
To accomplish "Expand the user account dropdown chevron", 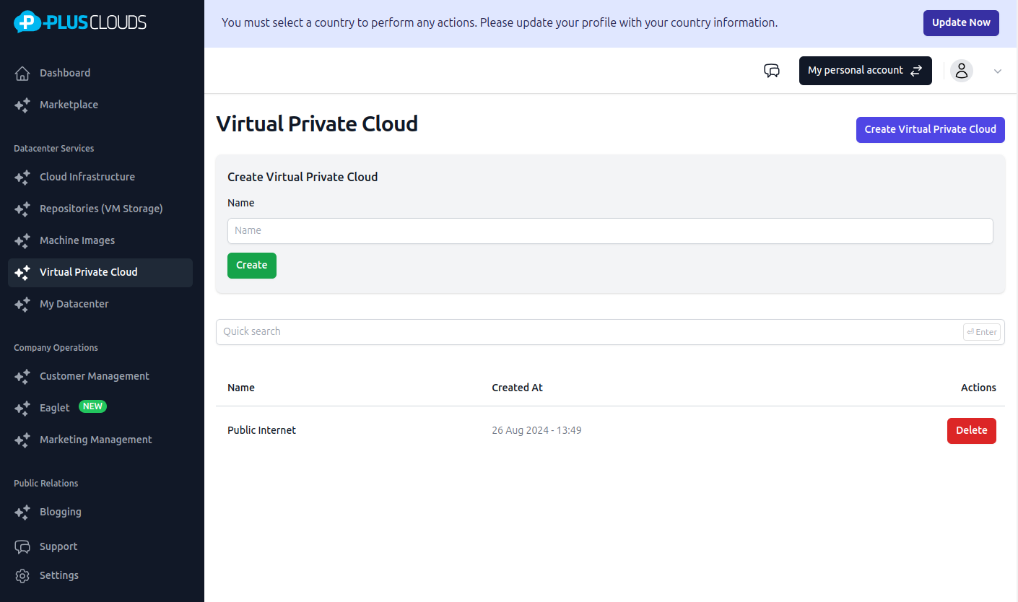I will coord(998,71).
